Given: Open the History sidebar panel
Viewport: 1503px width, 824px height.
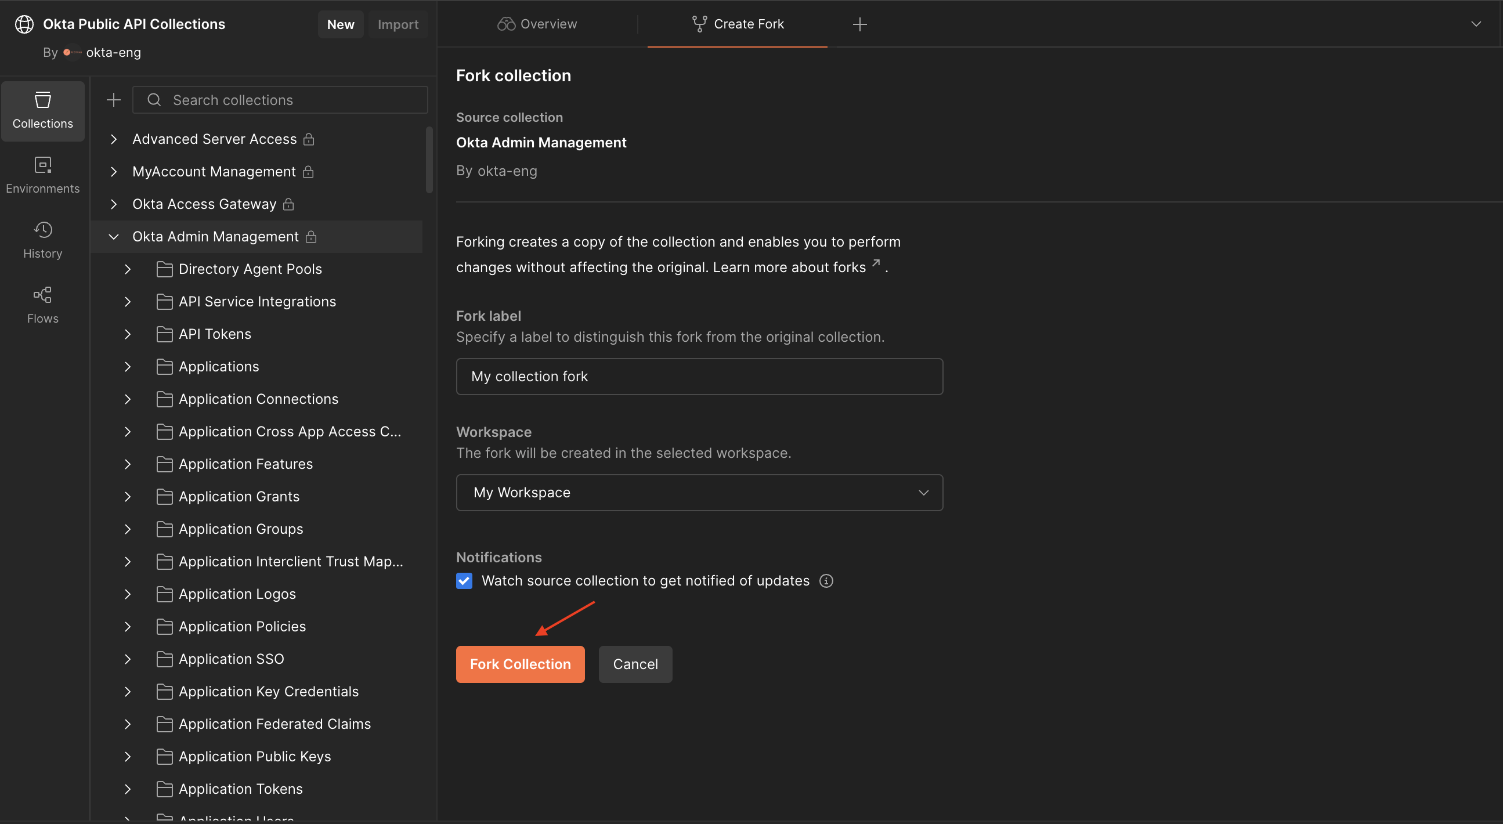Looking at the screenshot, I should pos(42,240).
